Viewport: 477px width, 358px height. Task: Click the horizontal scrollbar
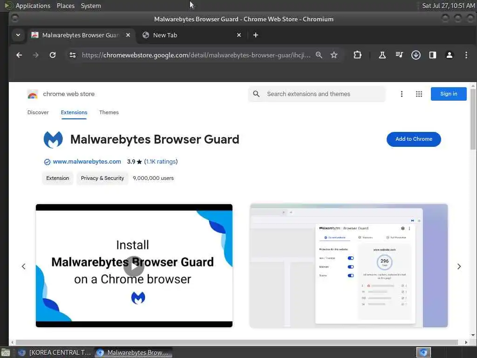point(237,342)
